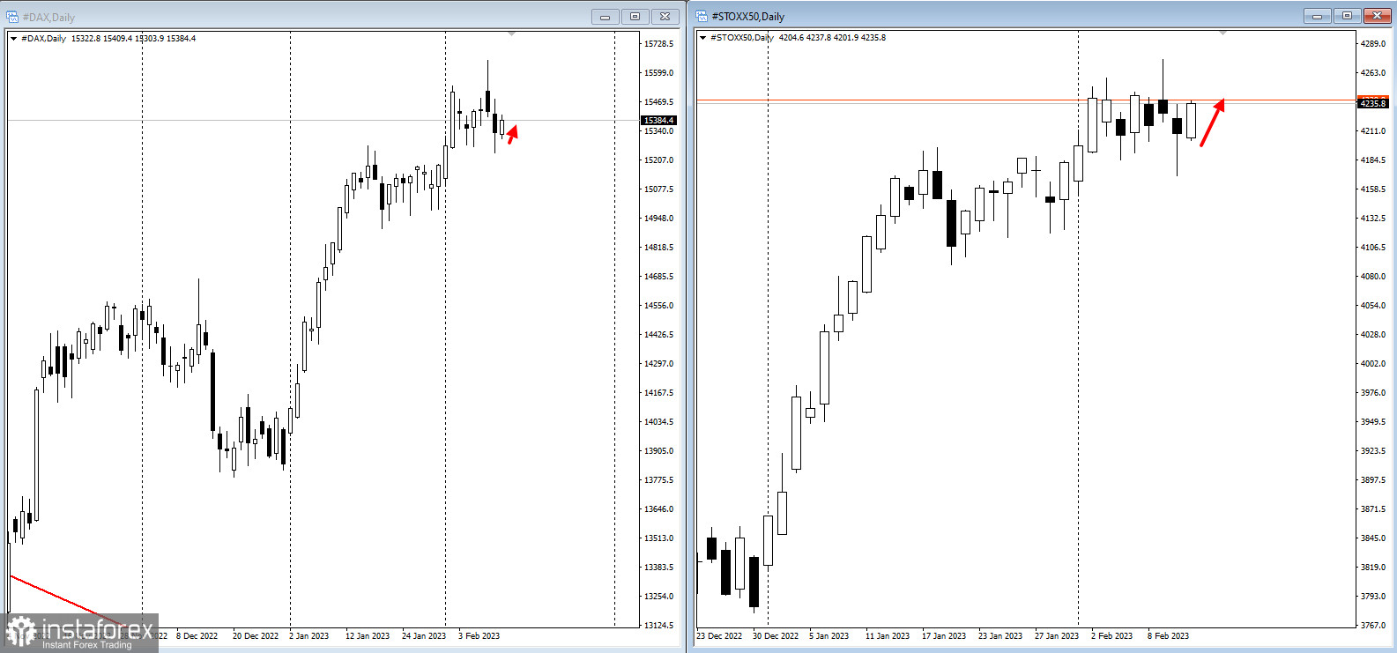The image size is (1397, 653).
Task: Click the #DAX chart window title icon
Action: tap(12, 16)
